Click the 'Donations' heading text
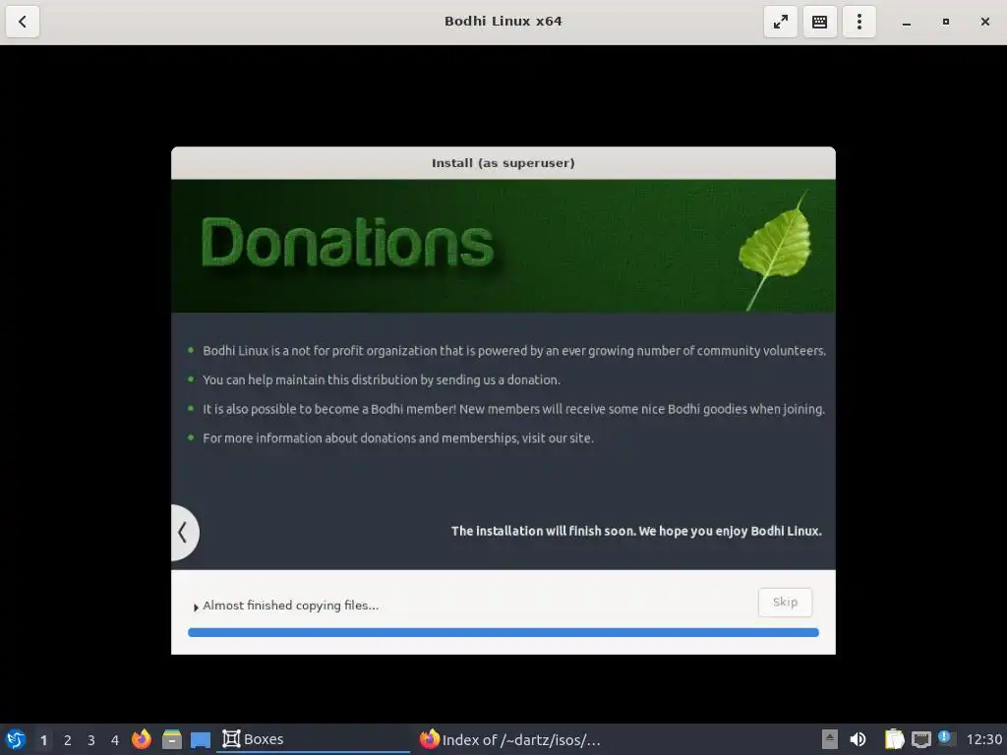The image size is (1007, 755). [x=347, y=243]
